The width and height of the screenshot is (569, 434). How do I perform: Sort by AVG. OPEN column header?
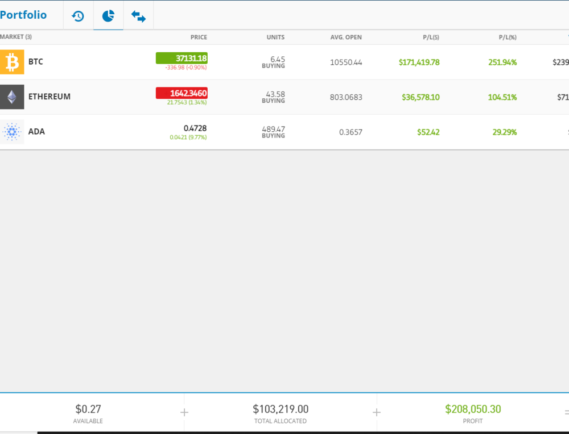click(x=346, y=37)
